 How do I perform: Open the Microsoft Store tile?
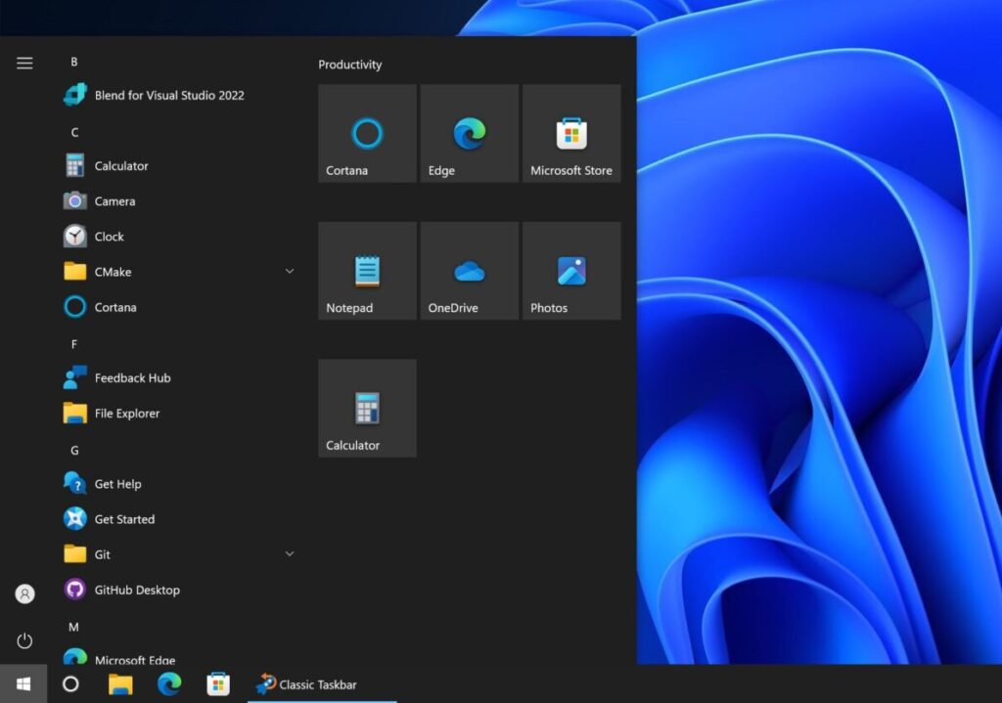[571, 133]
